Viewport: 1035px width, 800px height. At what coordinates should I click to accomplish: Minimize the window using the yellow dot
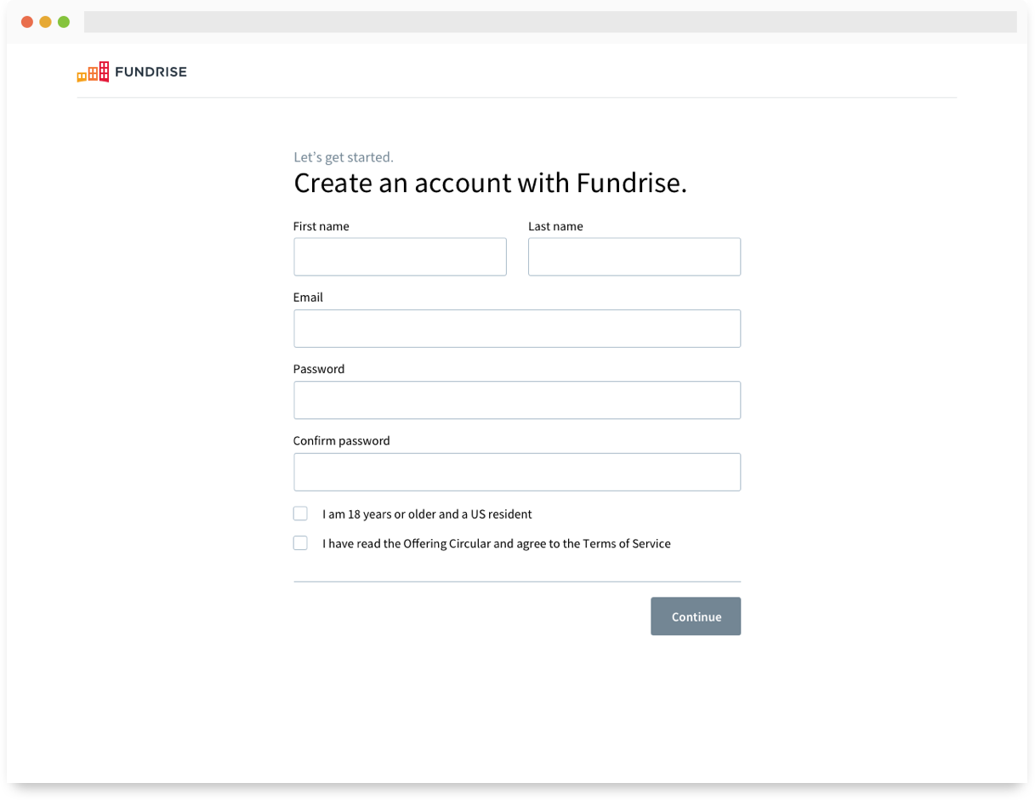tap(45, 22)
